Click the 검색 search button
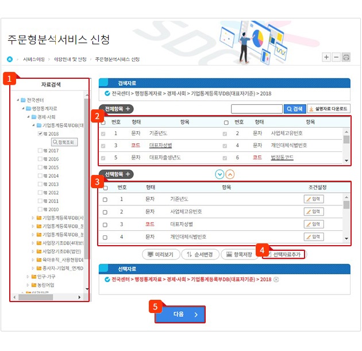This screenshot has height=351, width=362. (x=295, y=109)
